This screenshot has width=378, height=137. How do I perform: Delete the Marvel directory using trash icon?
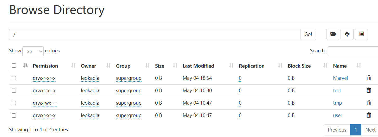click(x=369, y=78)
